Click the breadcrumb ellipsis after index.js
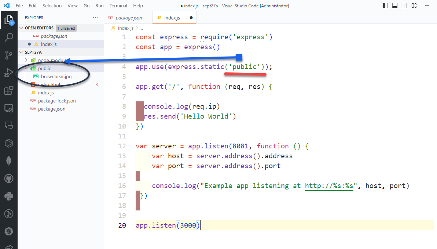This screenshot has height=249, width=437. [141, 28]
